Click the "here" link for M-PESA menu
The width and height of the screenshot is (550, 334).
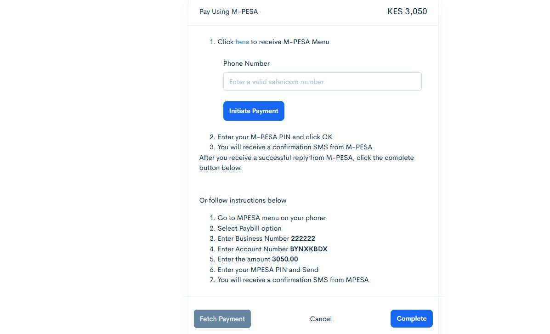coord(242,42)
